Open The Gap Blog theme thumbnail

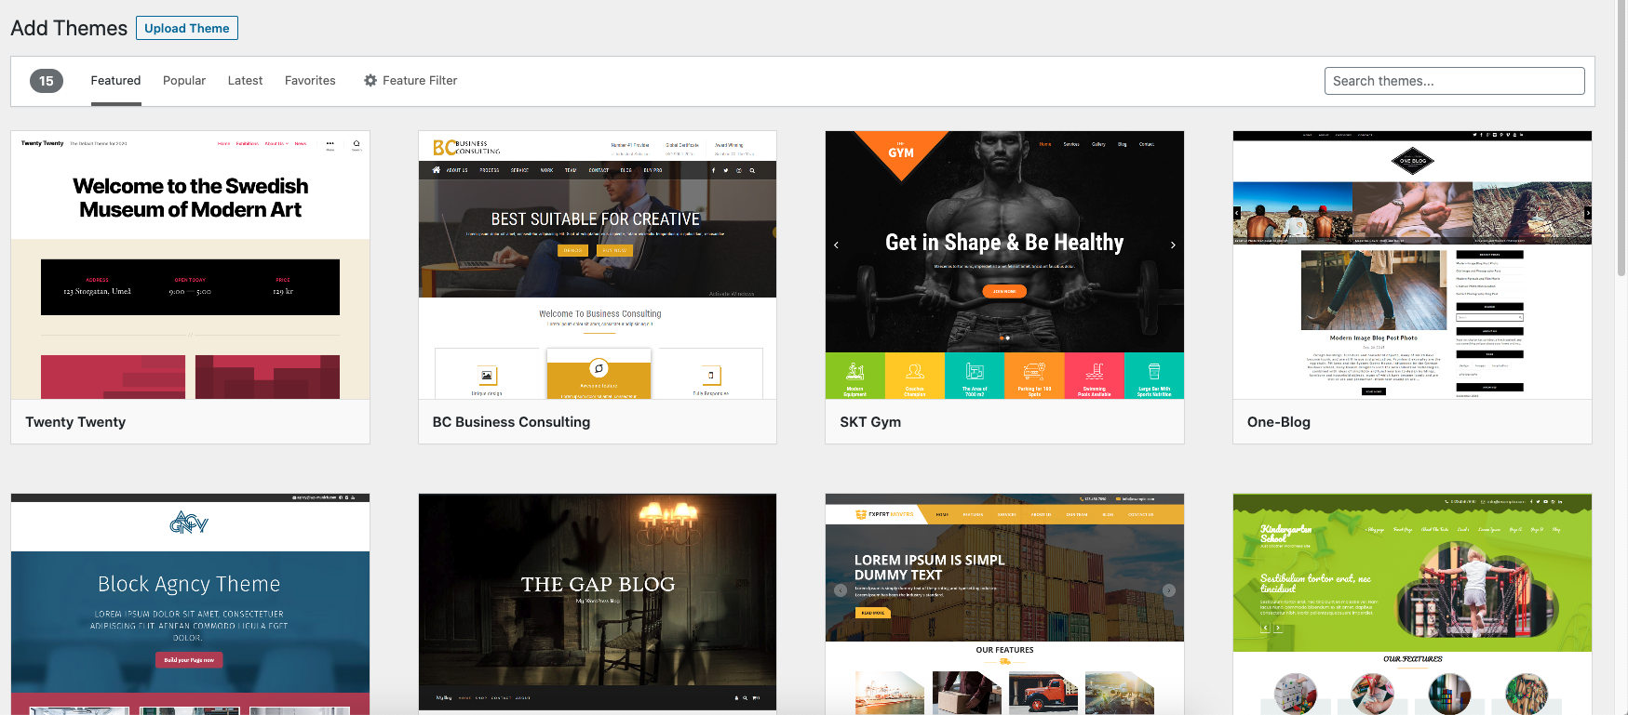(598, 604)
